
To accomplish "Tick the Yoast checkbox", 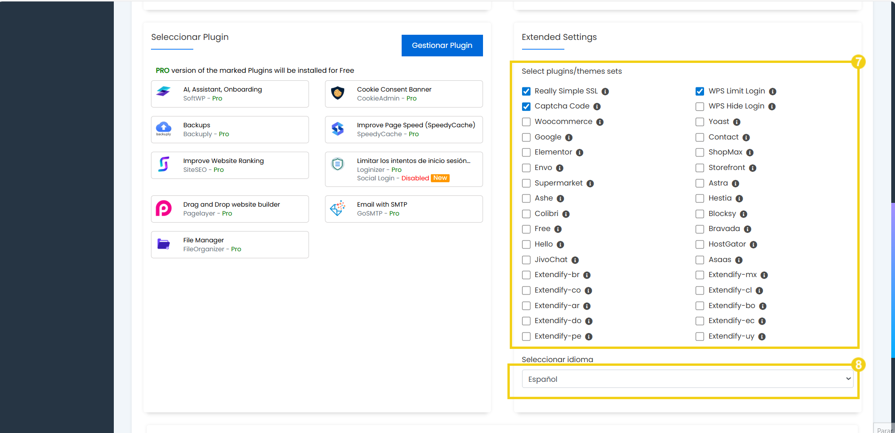I will pyautogui.click(x=700, y=122).
